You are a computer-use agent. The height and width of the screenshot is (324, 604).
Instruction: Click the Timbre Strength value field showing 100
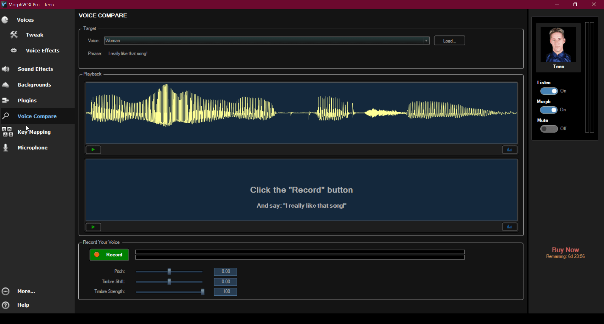226,292
